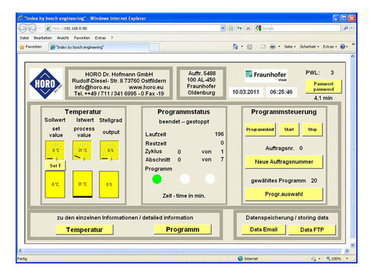This screenshot has width=373, height=276.
Task: Click the Sollwert 0 °C bar display
Action: click(x=55, y=184)
